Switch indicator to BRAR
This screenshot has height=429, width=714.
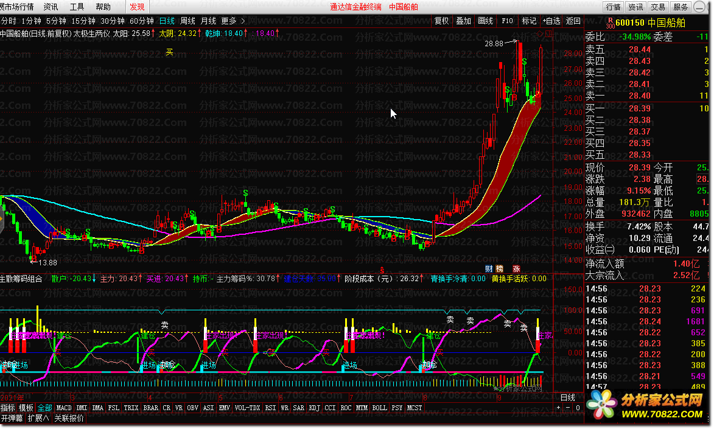151,408
